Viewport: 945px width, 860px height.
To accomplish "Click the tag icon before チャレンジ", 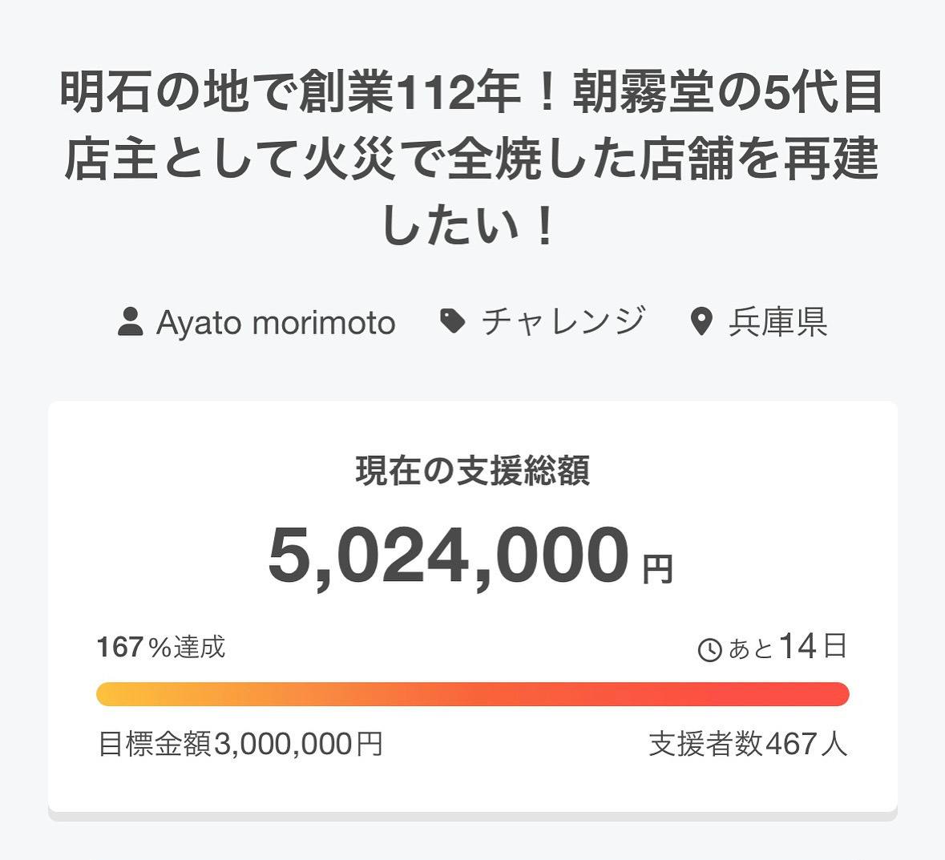I will (453, 321).
